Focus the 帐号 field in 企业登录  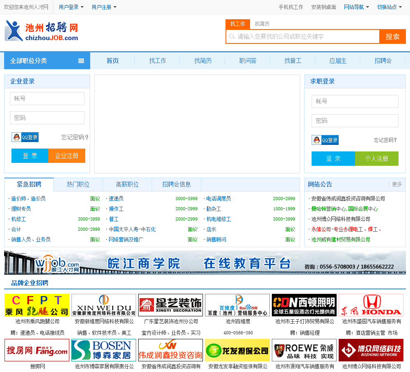[x=47, y=99]
